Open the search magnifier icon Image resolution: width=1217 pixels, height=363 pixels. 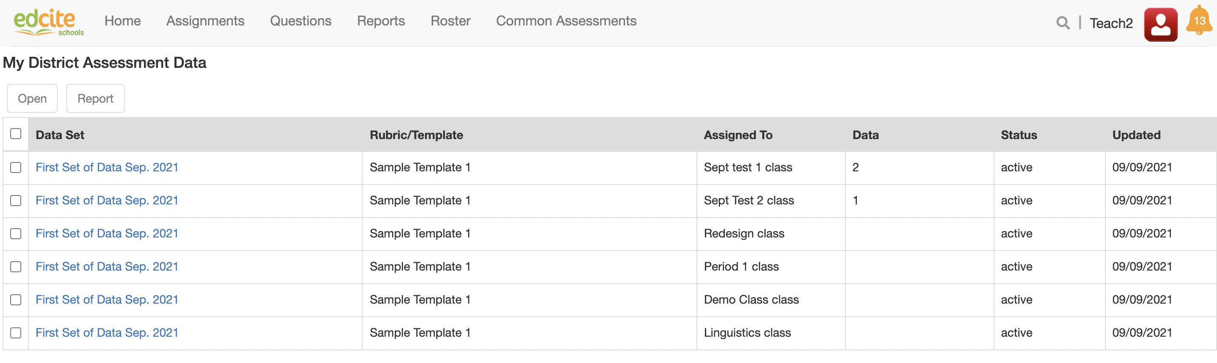(x=1062, y=22)
